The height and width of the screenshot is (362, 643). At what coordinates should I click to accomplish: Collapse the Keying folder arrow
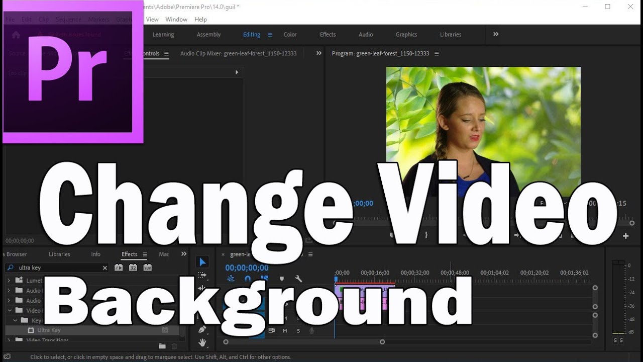15,320
